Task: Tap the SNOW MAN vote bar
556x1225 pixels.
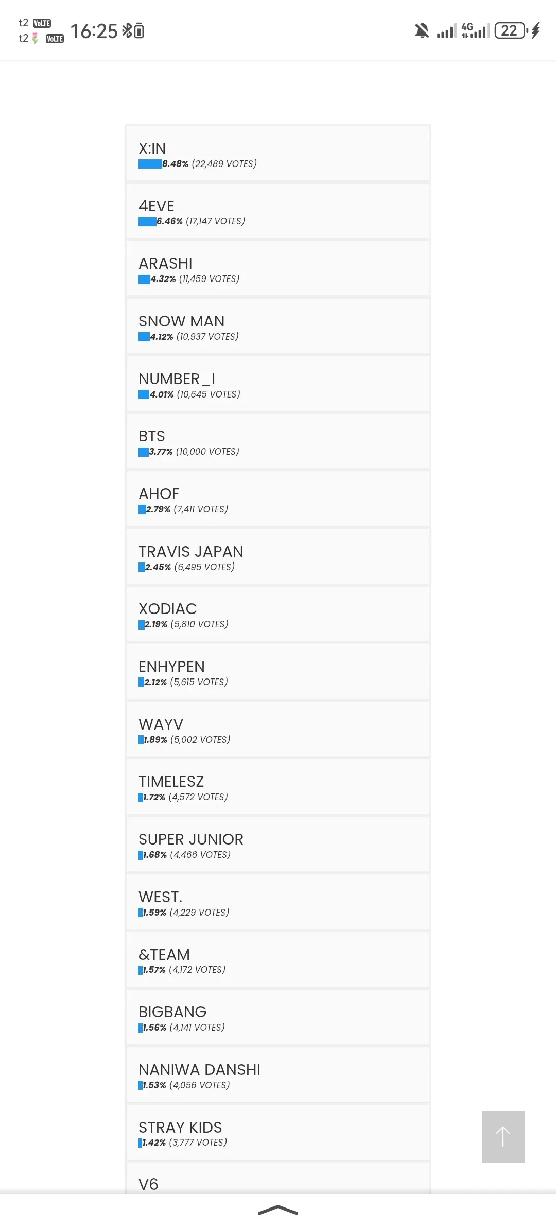Action: (144, 337)
